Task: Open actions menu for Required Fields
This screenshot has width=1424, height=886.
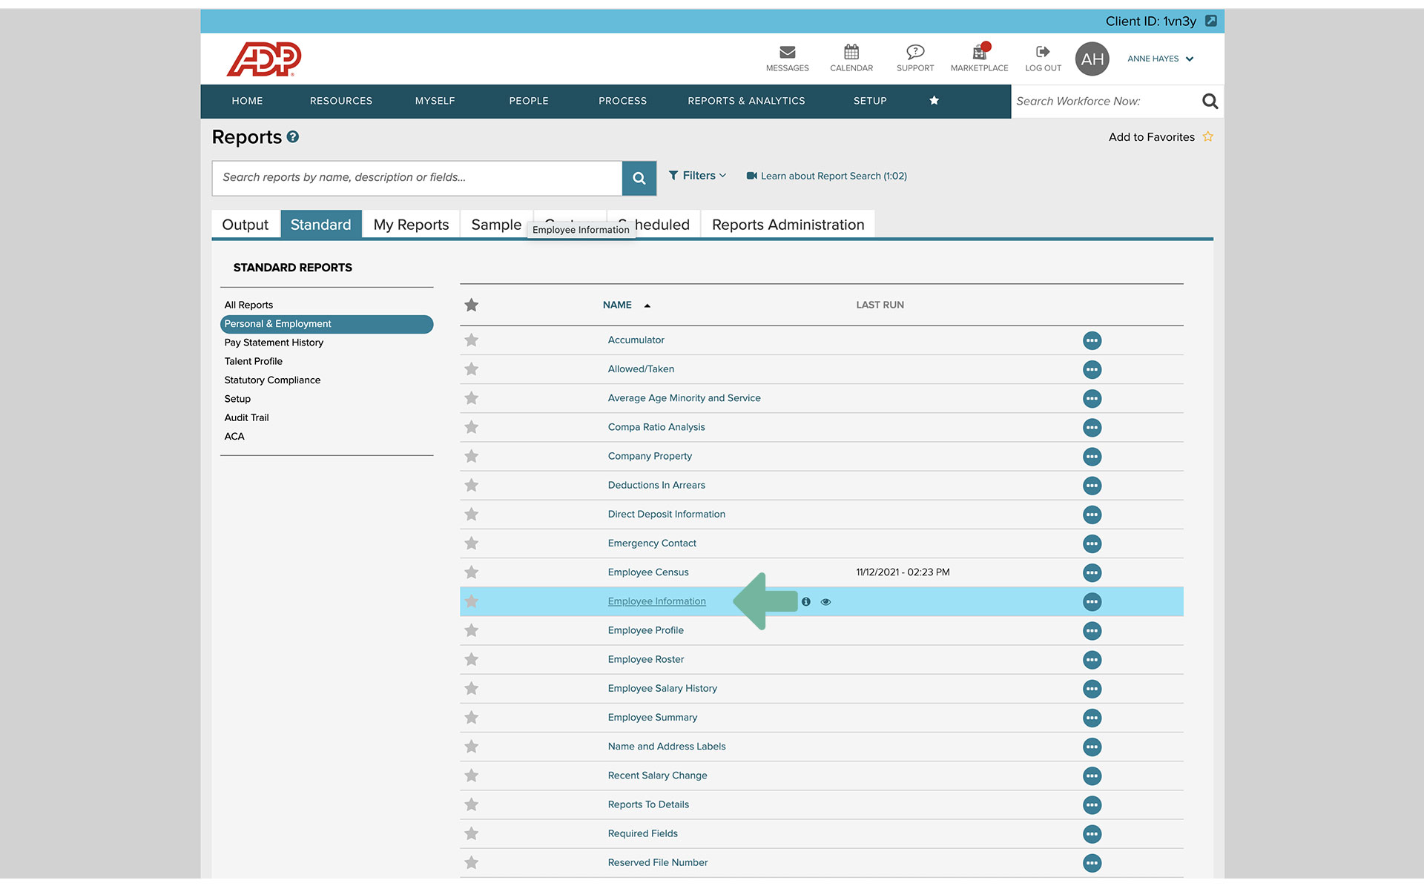Action: click(x=1092, y=834)
